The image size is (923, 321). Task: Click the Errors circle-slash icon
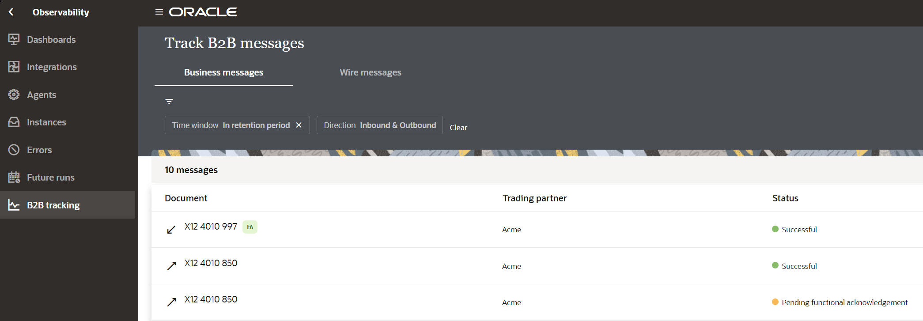pyautogui.click(x=14, y=150)
